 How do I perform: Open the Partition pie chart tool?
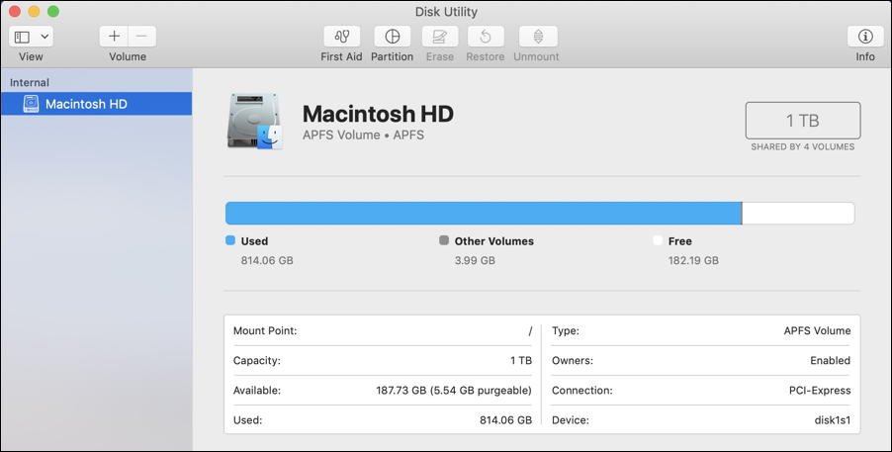[392, 37]
